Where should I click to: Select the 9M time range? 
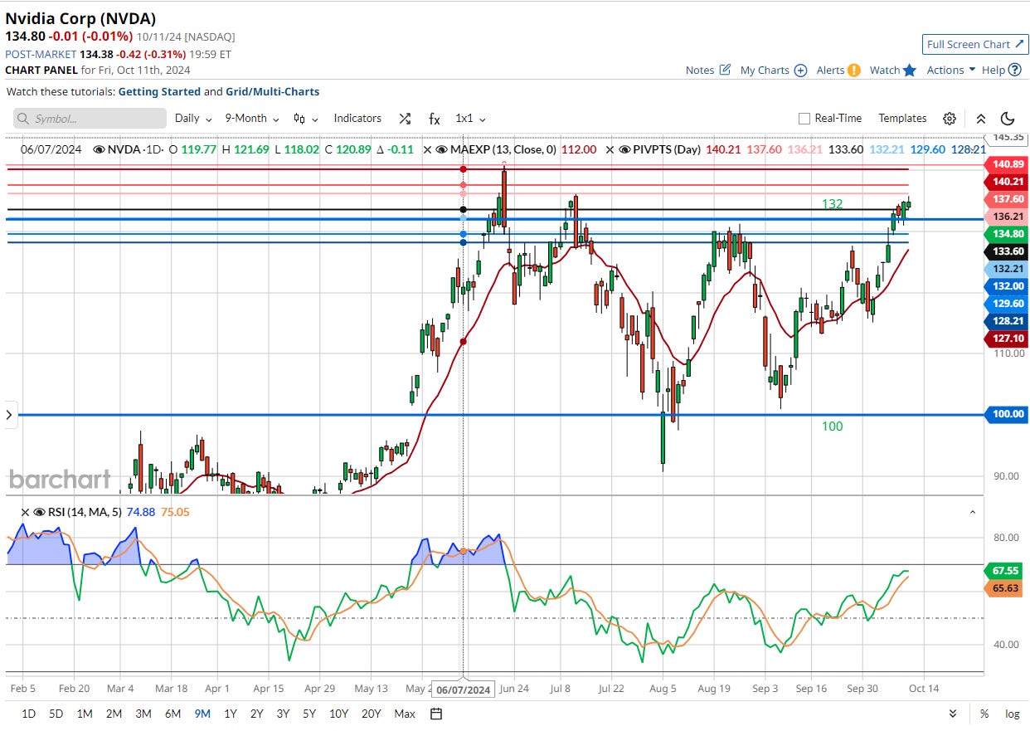click(202, 714)
